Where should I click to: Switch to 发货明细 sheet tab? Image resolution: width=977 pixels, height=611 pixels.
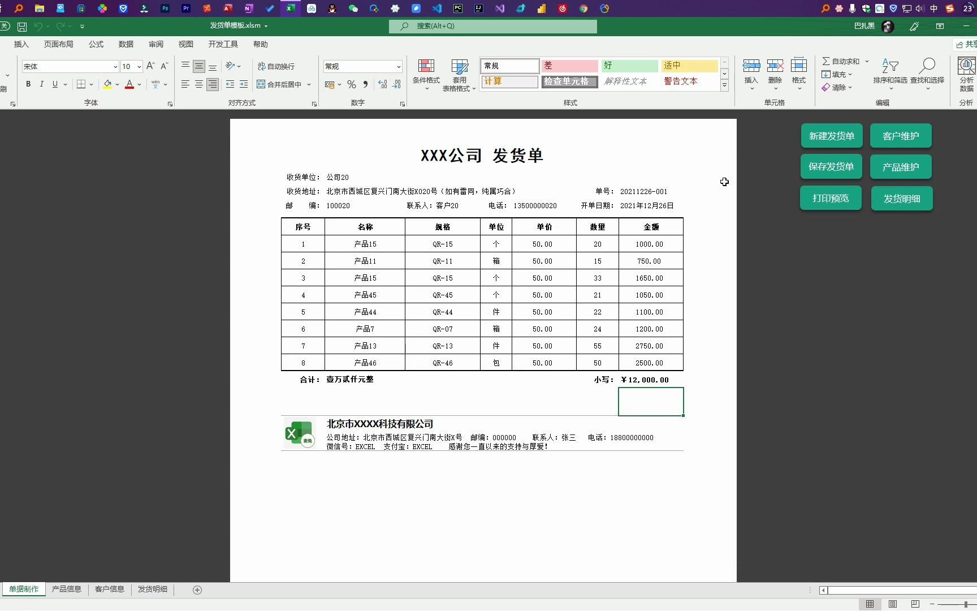tap(153, 590)
